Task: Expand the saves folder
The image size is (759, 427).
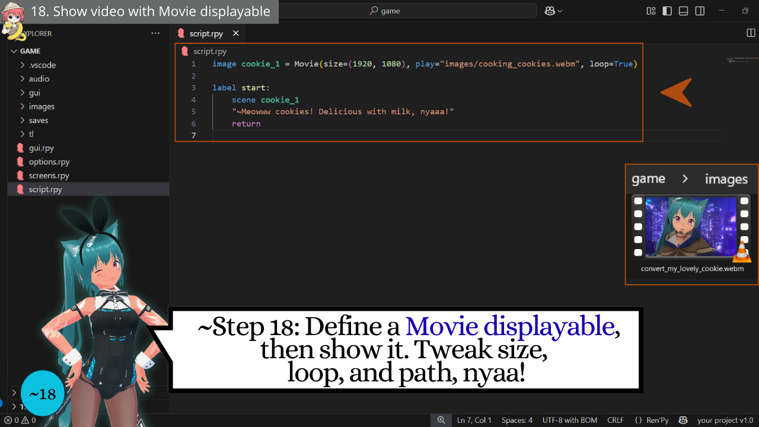Action: 39,120
